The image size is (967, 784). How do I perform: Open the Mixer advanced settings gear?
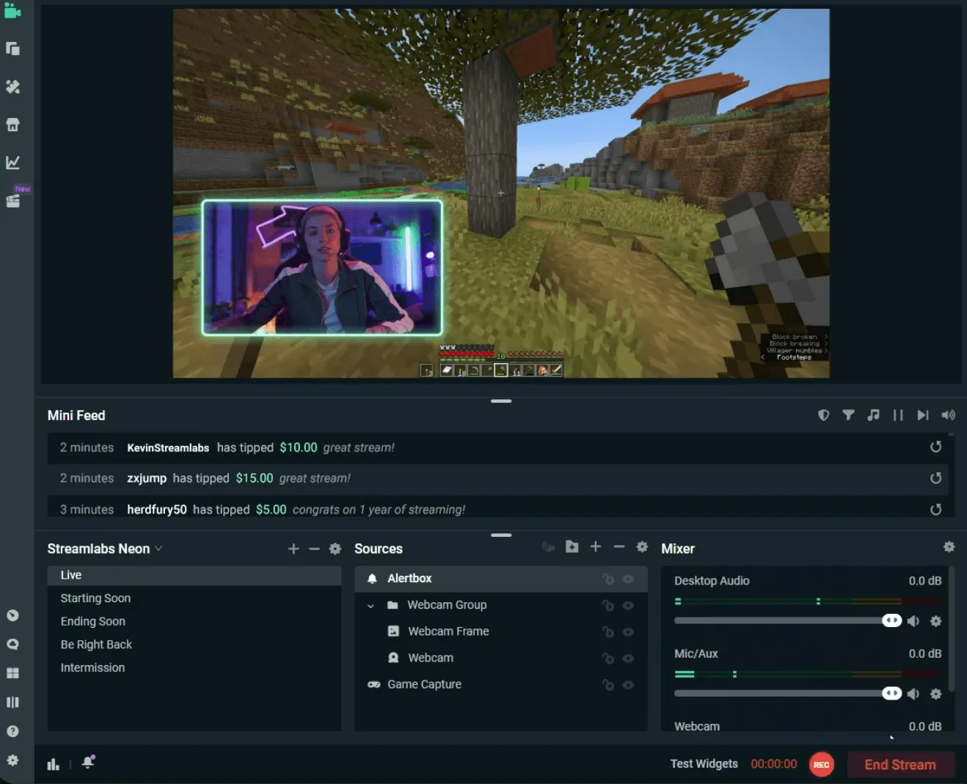pos(949,547)
